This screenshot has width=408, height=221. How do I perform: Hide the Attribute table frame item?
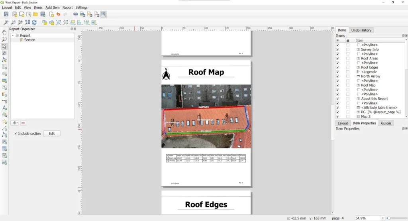[x=337, y=107]
